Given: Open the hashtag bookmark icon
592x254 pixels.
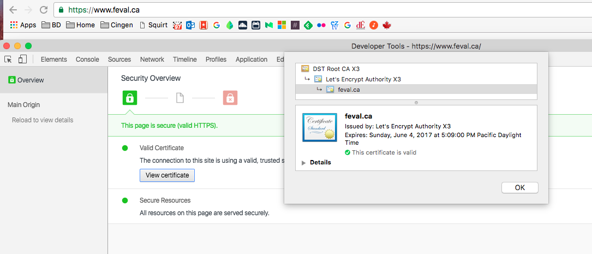Looking at the screenshot, I should click(295, 25).
